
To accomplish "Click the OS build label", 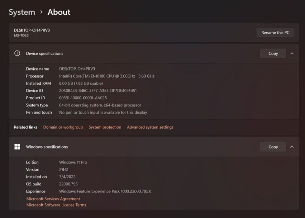I will (34, 184).
